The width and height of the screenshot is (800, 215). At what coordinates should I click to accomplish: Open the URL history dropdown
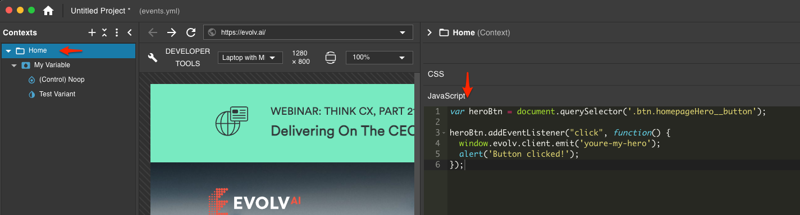(x=402, y=32)
